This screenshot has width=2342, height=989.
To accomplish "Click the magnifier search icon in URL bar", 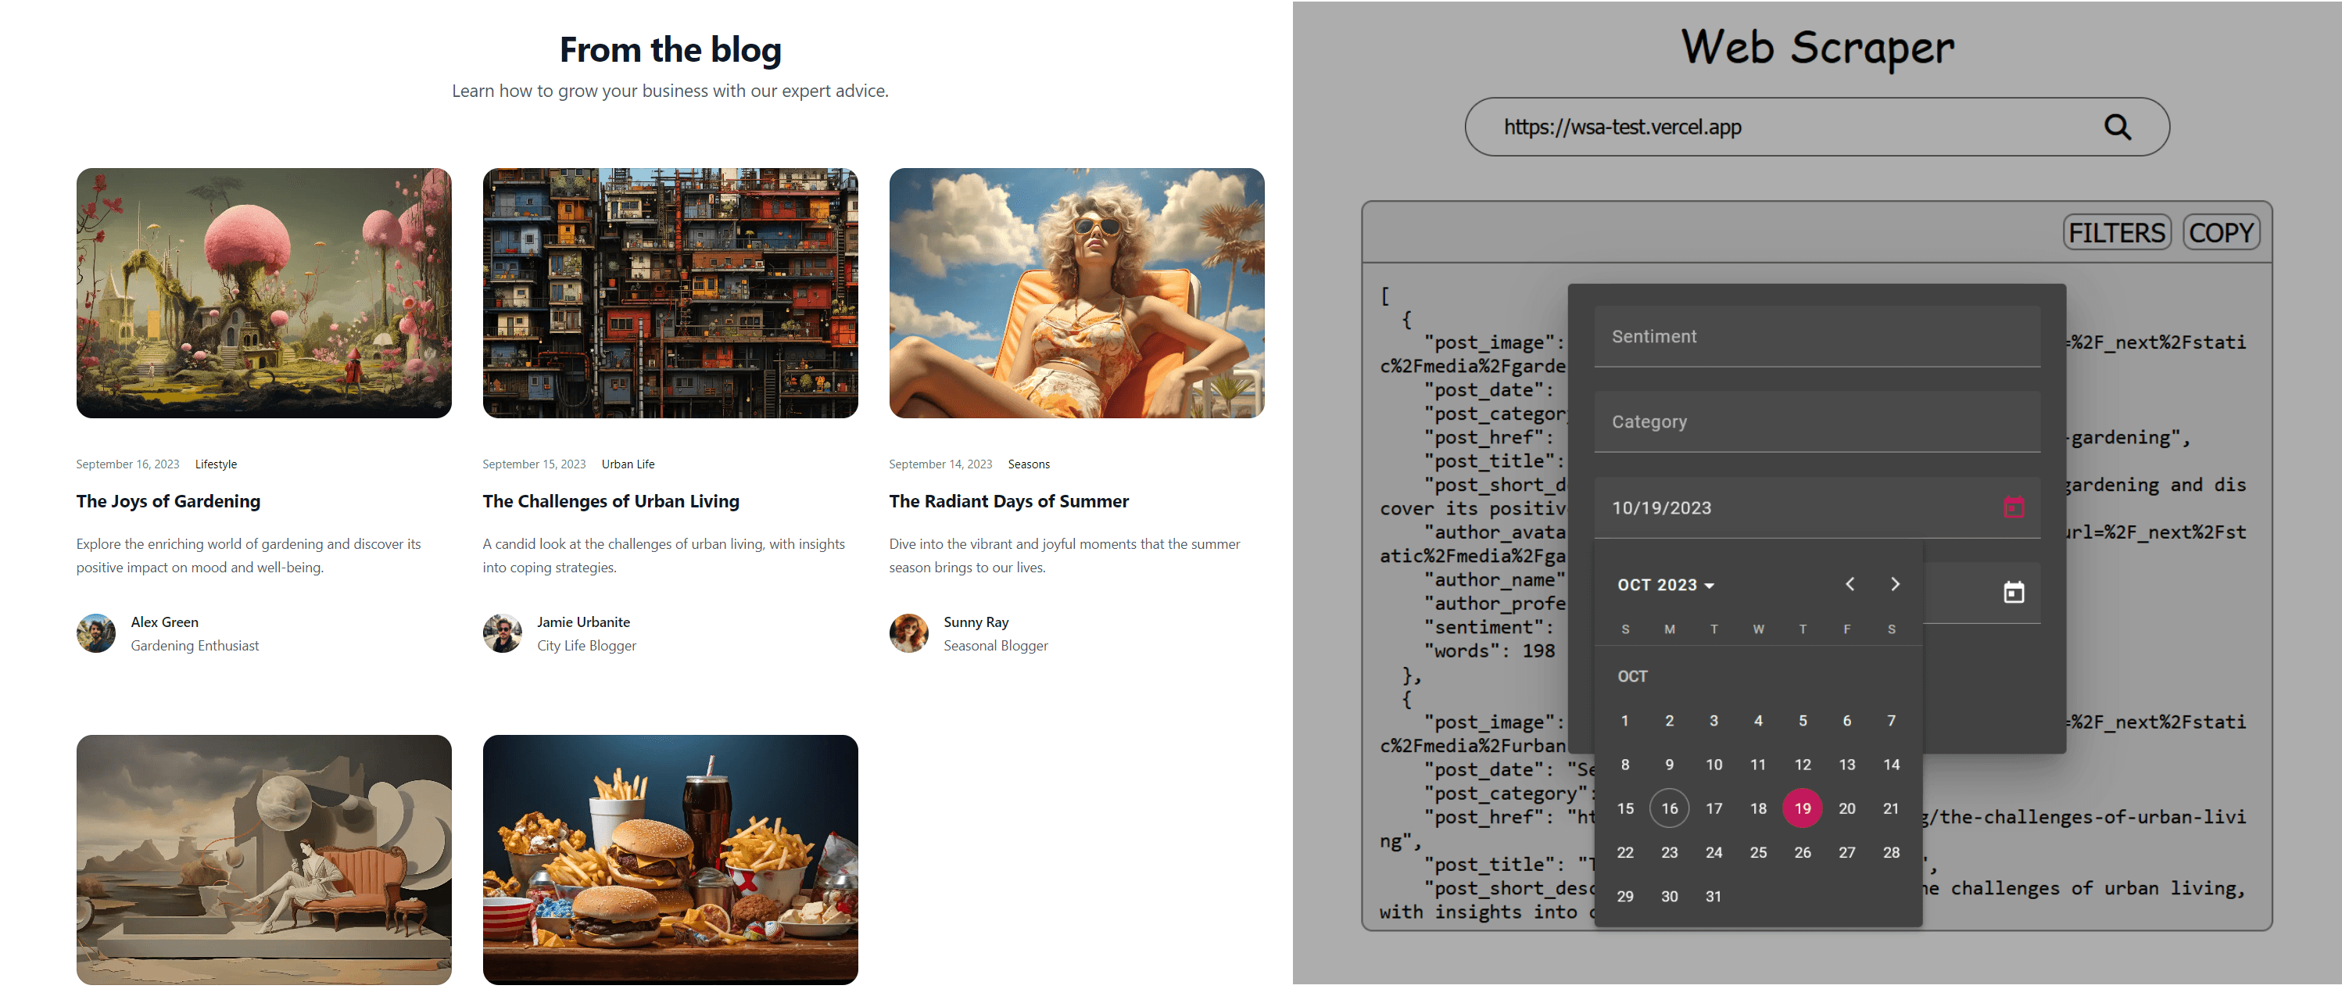I will [2118, 127].
